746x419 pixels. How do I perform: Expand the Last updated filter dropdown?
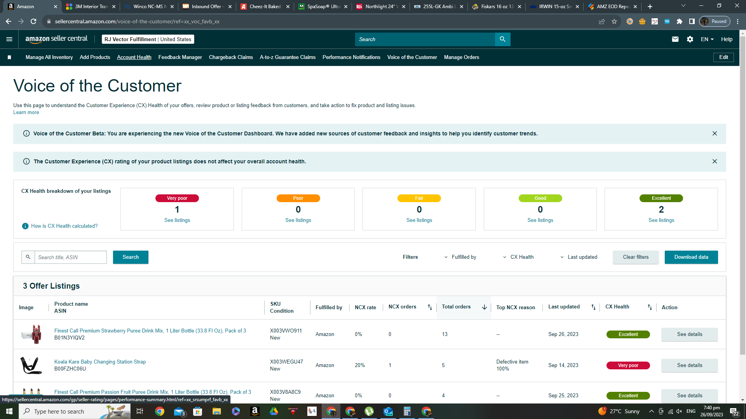click(x=579, y=257)
